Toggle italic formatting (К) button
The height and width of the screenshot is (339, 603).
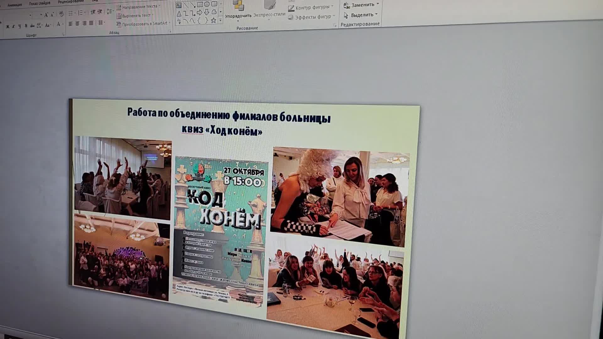(x=14, y=26)
